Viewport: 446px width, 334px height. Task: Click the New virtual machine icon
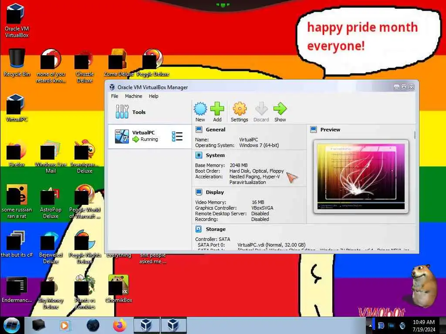tap(200, 109)
